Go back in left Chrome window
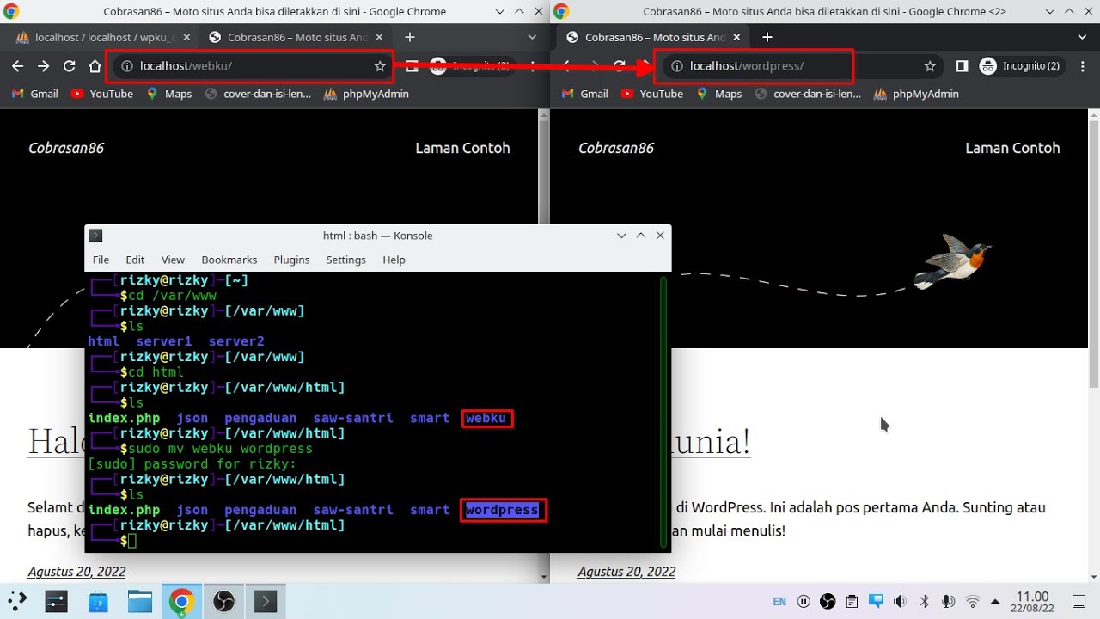The image size is (1100, 619). tap(17, 66)
